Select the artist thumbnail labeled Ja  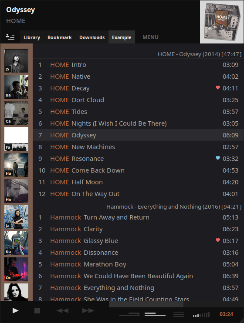coord(16,217)
